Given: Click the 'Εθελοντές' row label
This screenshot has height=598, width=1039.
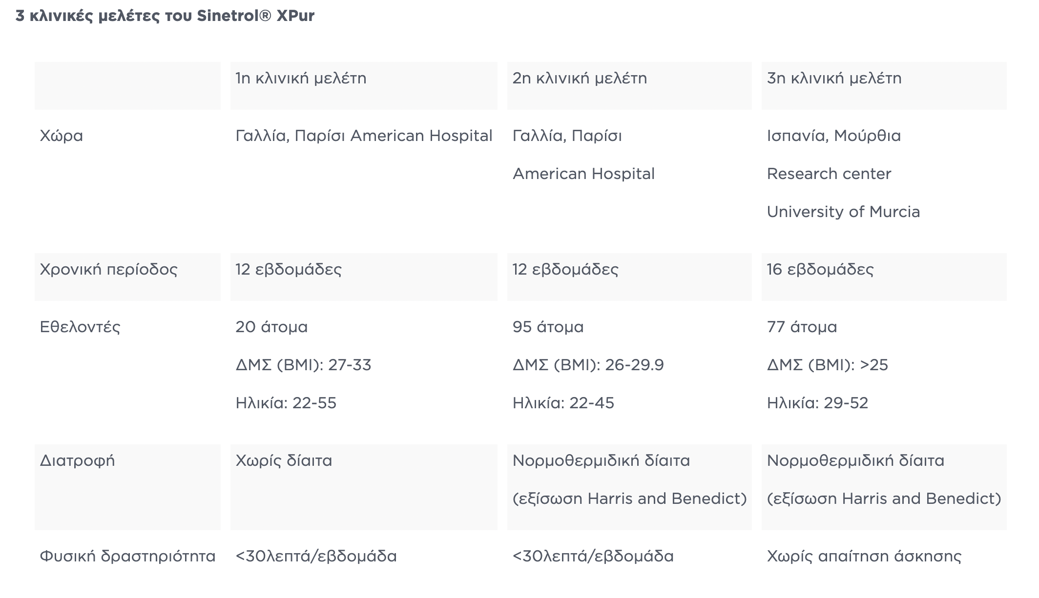Looking at the screenshot, I should 80,327.
